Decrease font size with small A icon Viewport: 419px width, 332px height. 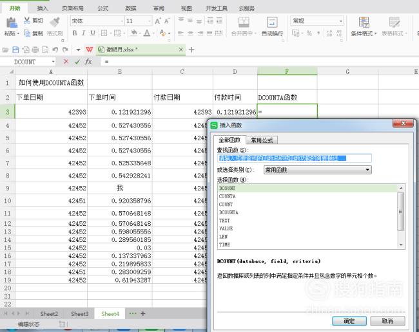[167, 21]
